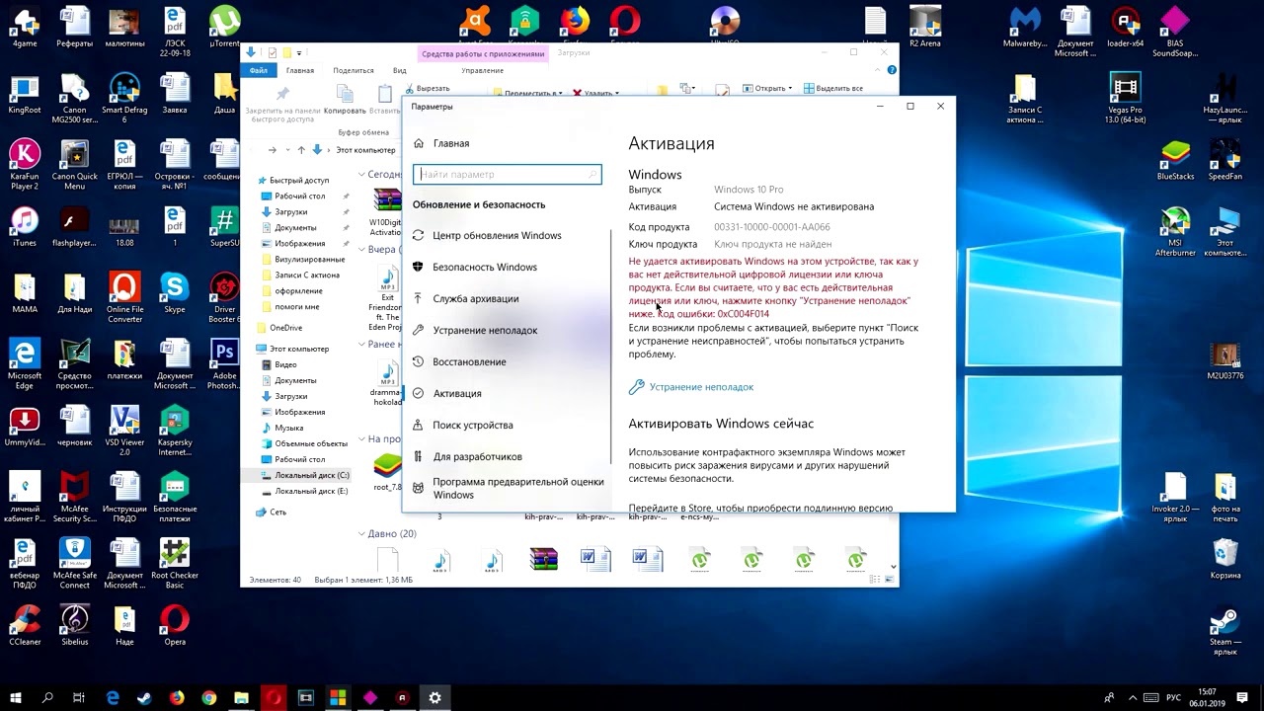1264x711 pixels.
Task: Select Быстрый доступ in Explorer tree
Action: 291,180
